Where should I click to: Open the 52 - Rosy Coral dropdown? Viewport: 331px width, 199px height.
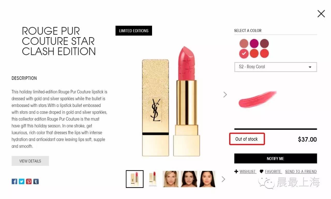pyautogui.click(x=275, y=67)
